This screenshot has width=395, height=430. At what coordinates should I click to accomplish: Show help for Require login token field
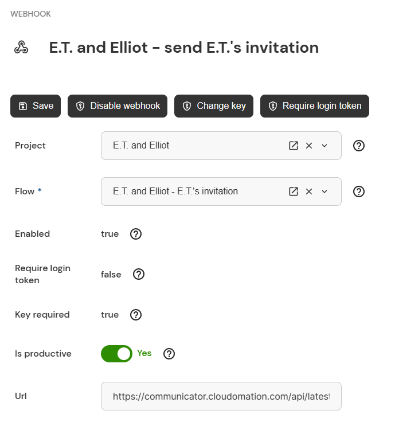tap(139, 274)
